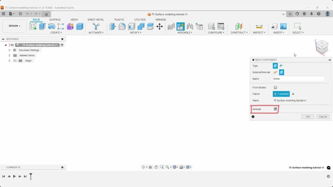The image size is (333, 187).
Task: Select the Press Pull tool
Action: [113, 26]
